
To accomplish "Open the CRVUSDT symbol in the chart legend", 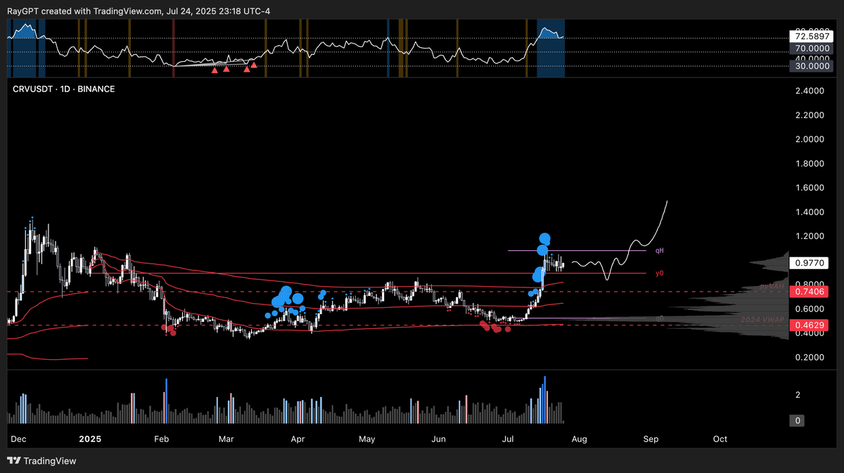I will pyautogui.click(x=33, y=89).
